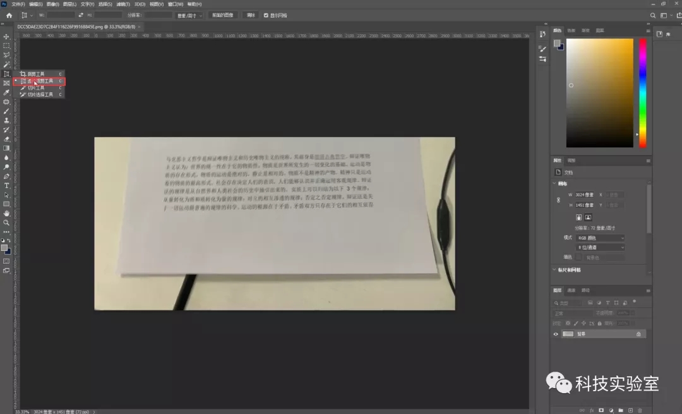This screenshot has width=682, height=414.
Task: Click the canvas portrait orientation icon
Action: [578, 217]
